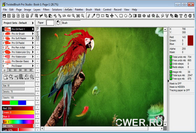The height and width of the screenshot is (133, 196).
Task: Click the Paste clipboard toolbar icon
Action: point(50,16)
